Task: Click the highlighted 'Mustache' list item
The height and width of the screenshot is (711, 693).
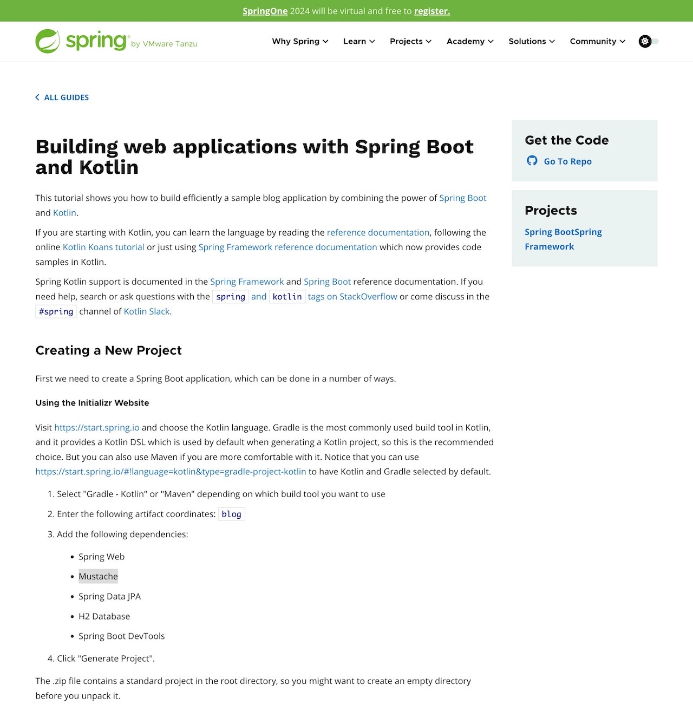Action: pyautogui.click(x=98, y=577)
